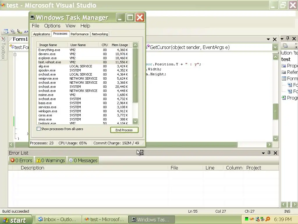Sort processes by User Name column
Image resolution: width=298 pixels, height=224 pixels.
pos(83,45)
